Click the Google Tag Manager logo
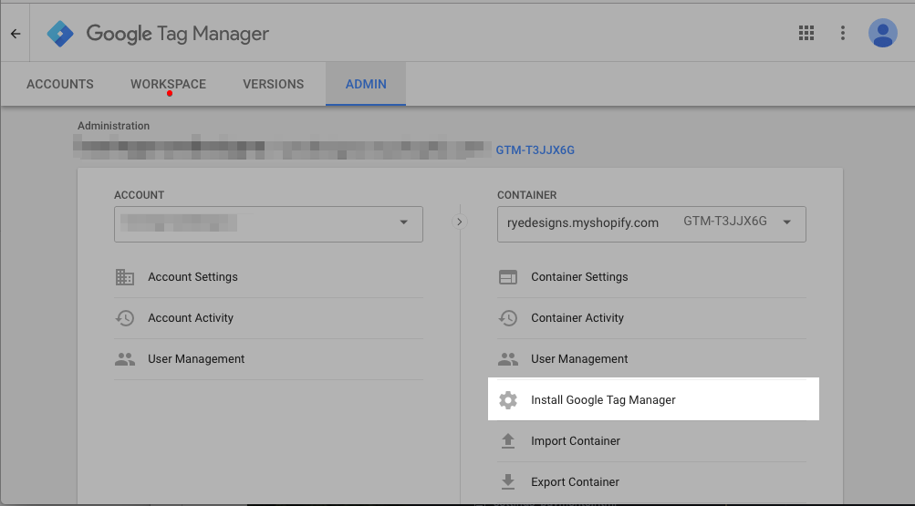Viewport: 915px width, 506px height. pos(60,34)
